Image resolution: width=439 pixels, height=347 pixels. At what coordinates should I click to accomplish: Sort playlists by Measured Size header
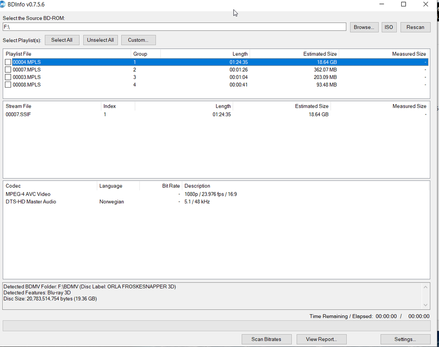[383, 54]
